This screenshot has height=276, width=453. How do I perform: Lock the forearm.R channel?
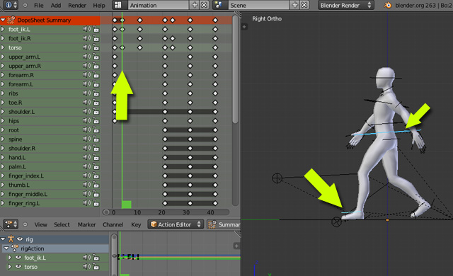tap(96, 75)
